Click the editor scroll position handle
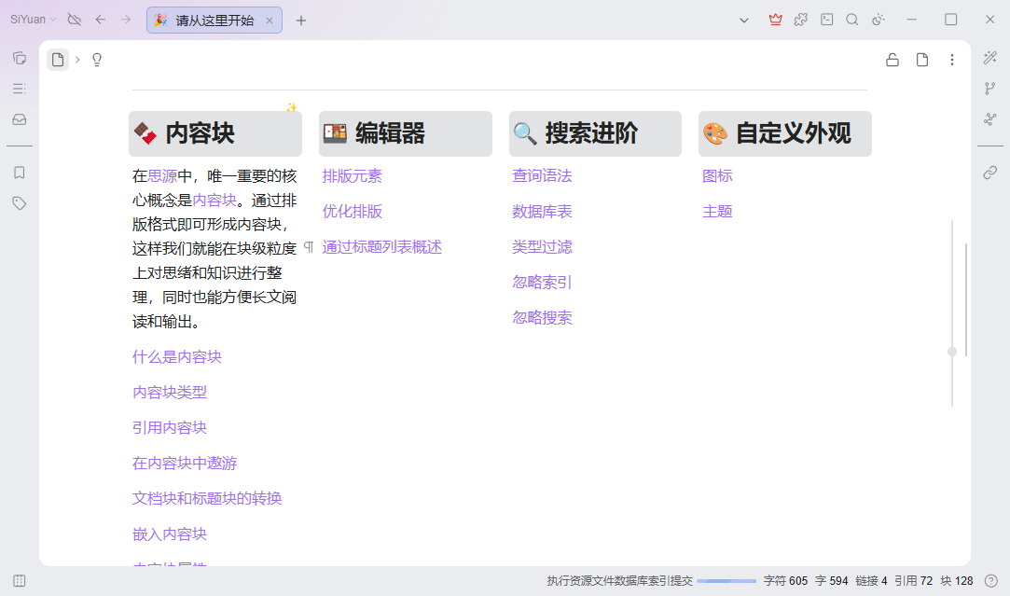 pos(952,352)
